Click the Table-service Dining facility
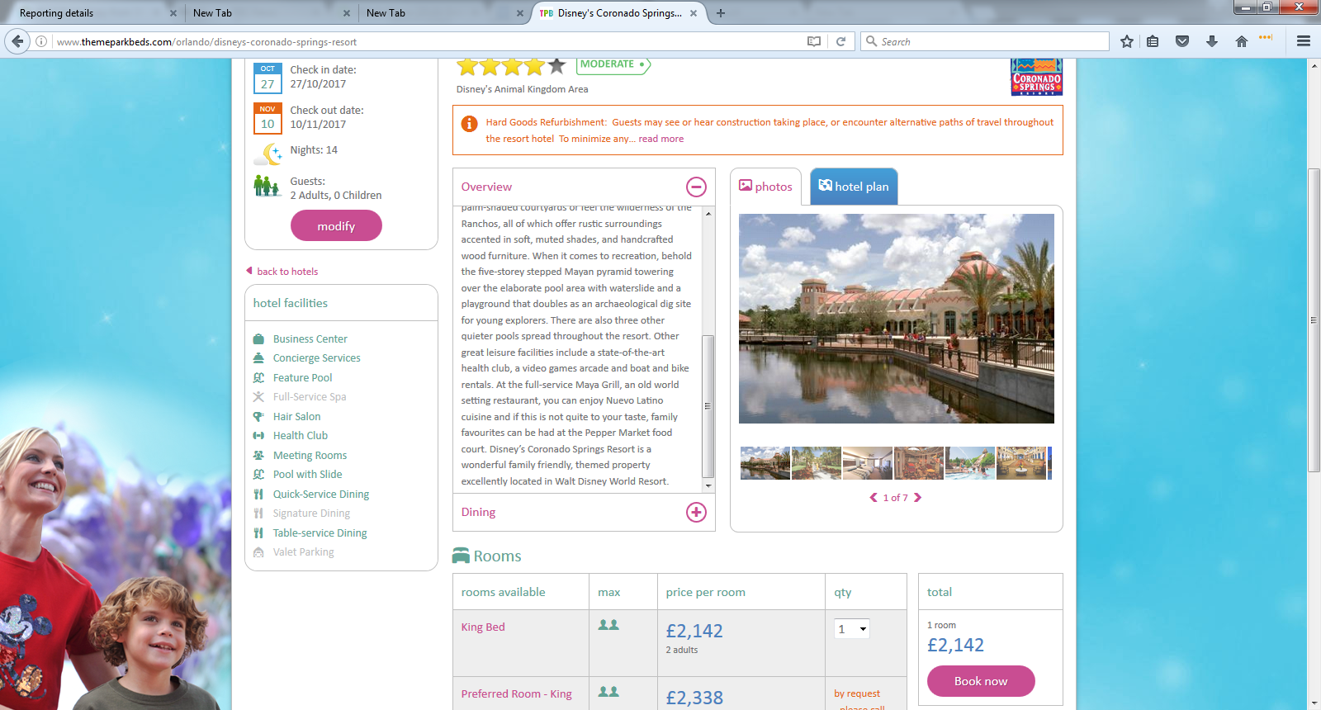The height and width of the screenshot is (710, 1321). pos(320,533)
